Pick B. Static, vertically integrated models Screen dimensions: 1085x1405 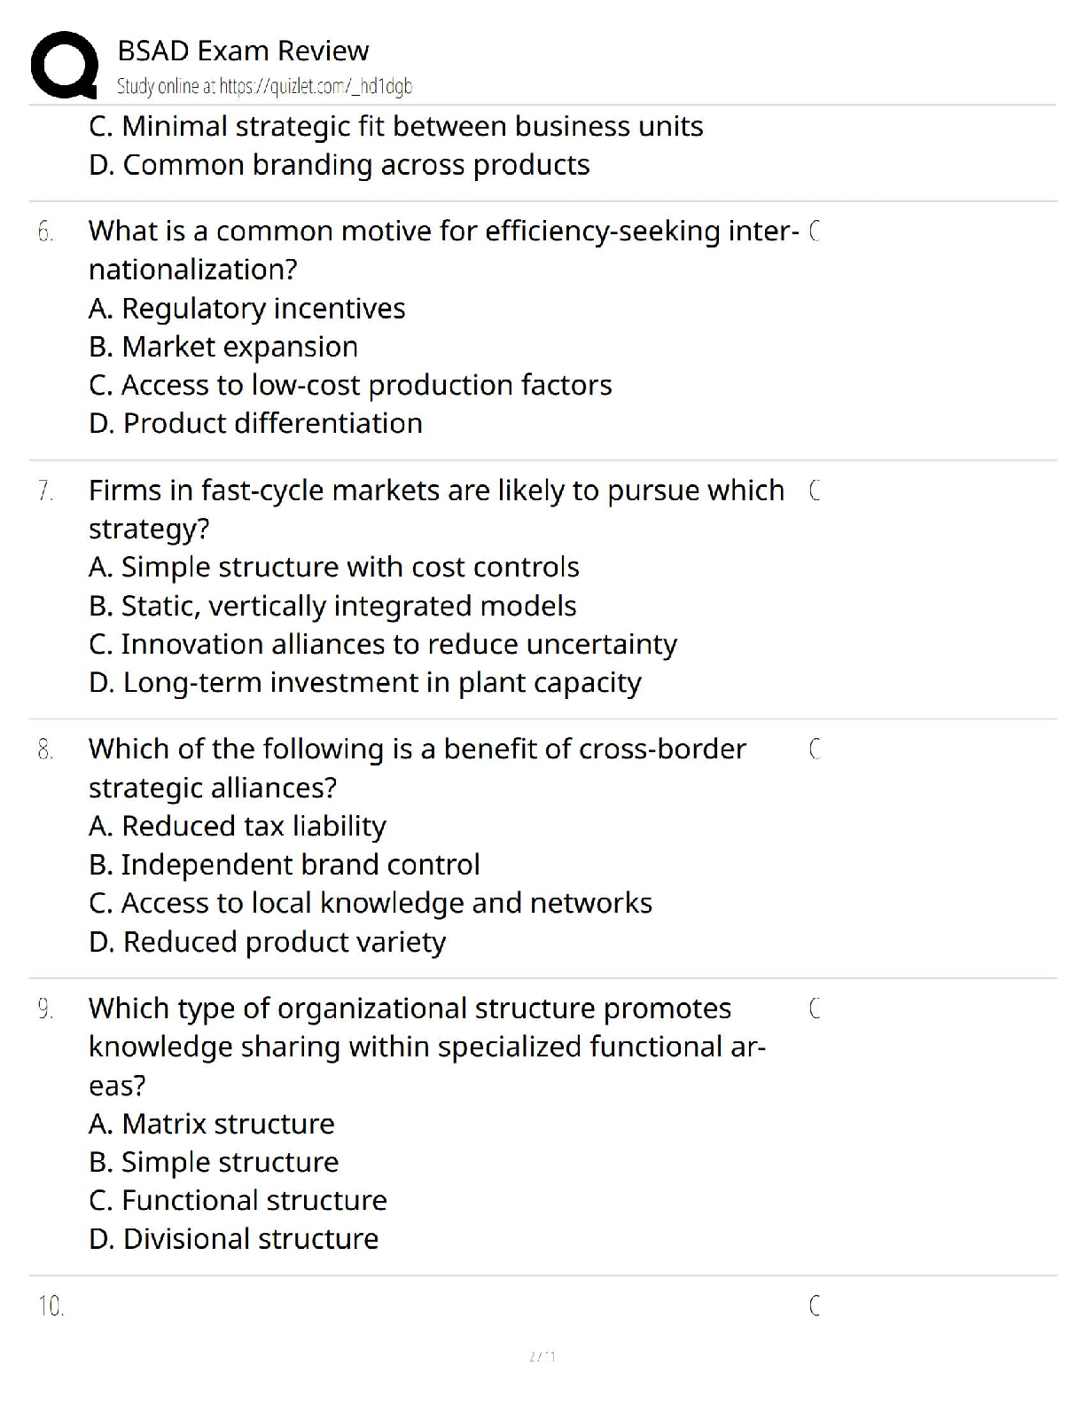[332, 606]
